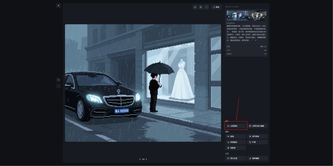
Task: Select the 消除笔 eraser pen
Action: click(236, 148)
